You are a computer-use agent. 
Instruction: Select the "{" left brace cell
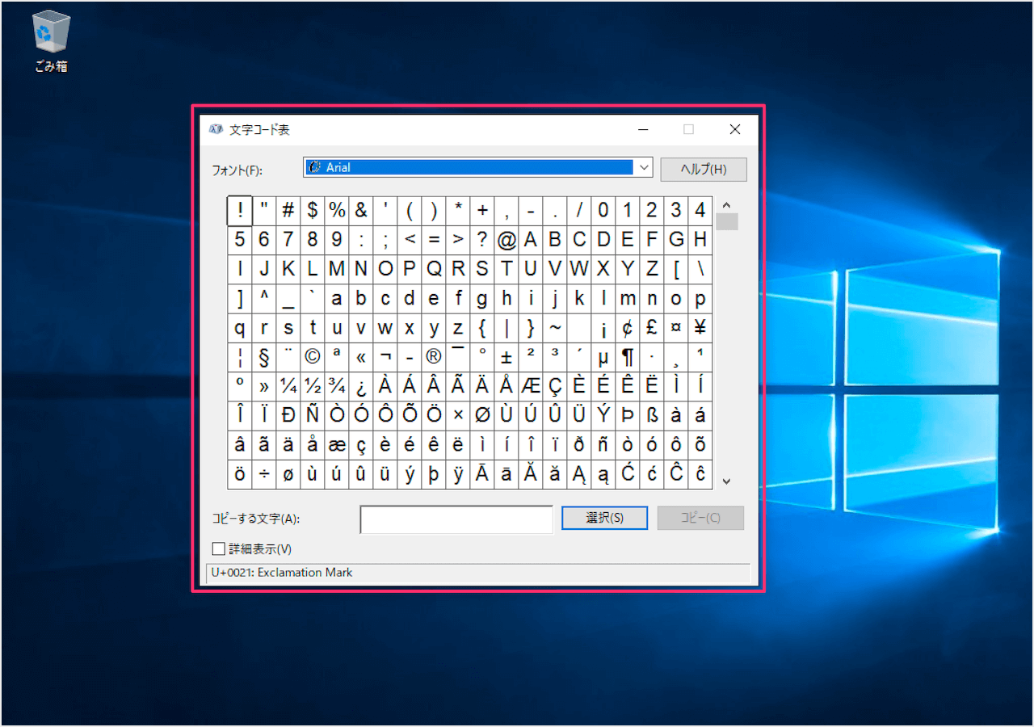(482, 328)
